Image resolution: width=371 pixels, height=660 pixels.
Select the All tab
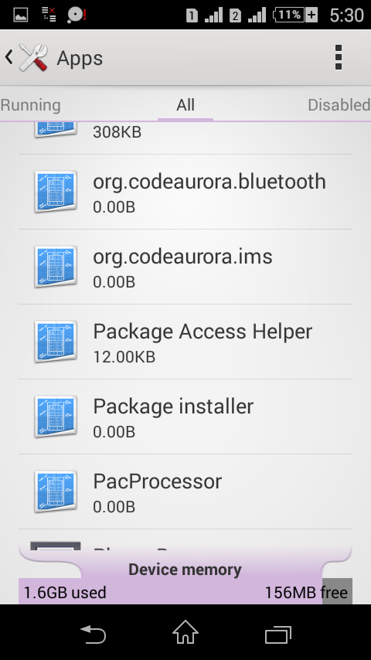click(x=185, y=105)
